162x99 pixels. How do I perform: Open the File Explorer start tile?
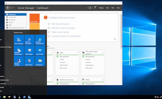(40, 61)
